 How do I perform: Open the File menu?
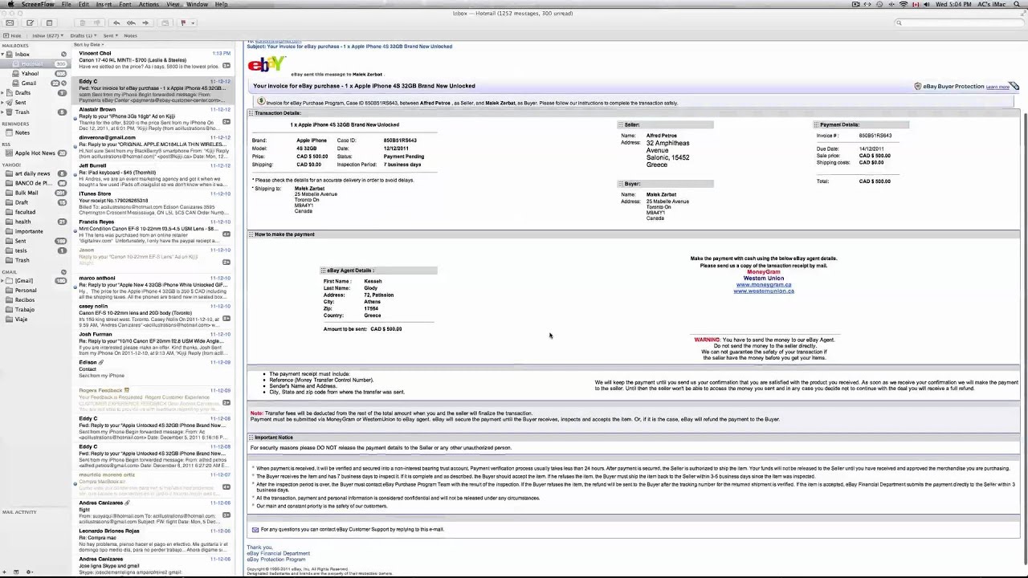(66, 4)
